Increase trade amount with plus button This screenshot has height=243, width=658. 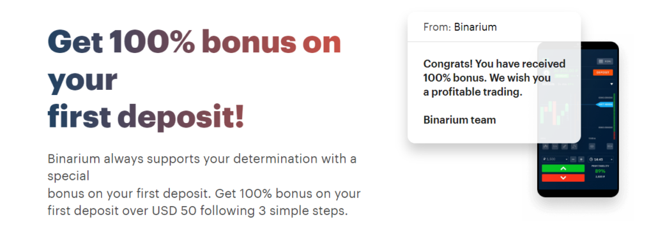pos(581,159)
